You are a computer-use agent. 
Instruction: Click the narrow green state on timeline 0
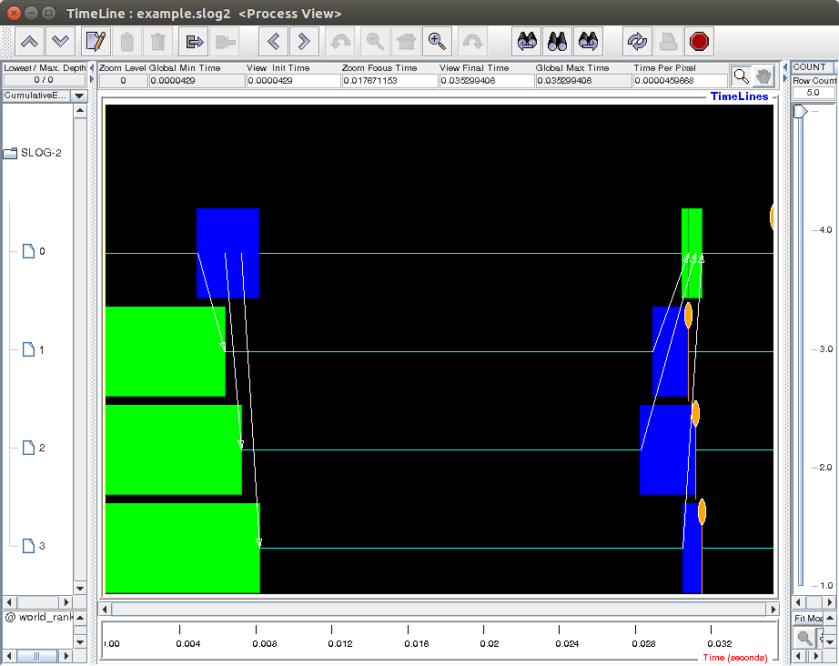692,253
